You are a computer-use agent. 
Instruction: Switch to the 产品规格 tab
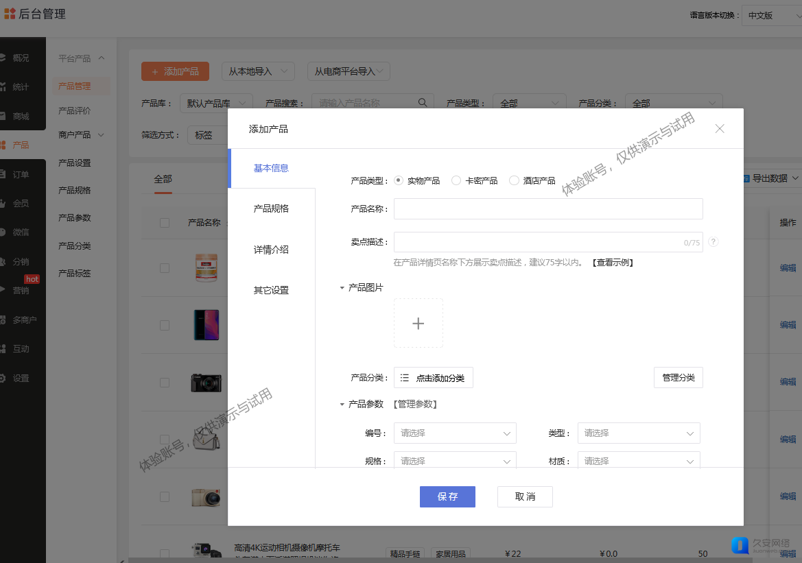point(271,208)
